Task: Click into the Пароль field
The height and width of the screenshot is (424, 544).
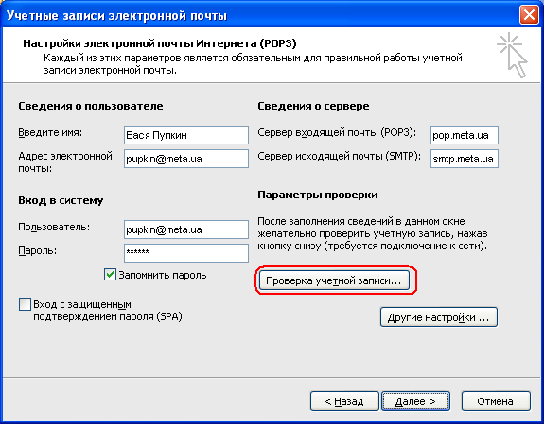Action: point(186,253)
